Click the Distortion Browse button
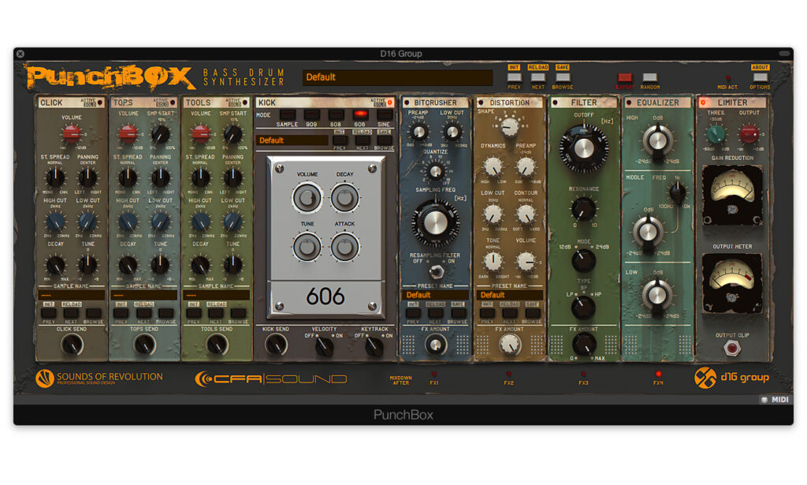 pyautogui.click(x=531, y=312)
